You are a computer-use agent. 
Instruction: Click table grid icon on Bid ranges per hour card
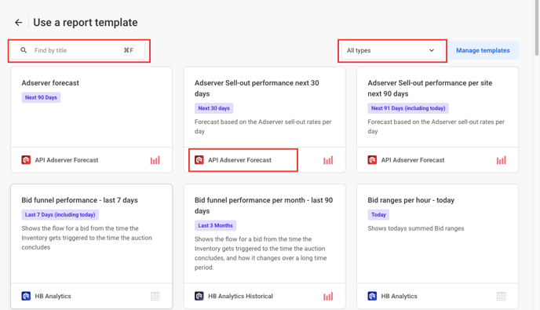[x=501, y=296]
